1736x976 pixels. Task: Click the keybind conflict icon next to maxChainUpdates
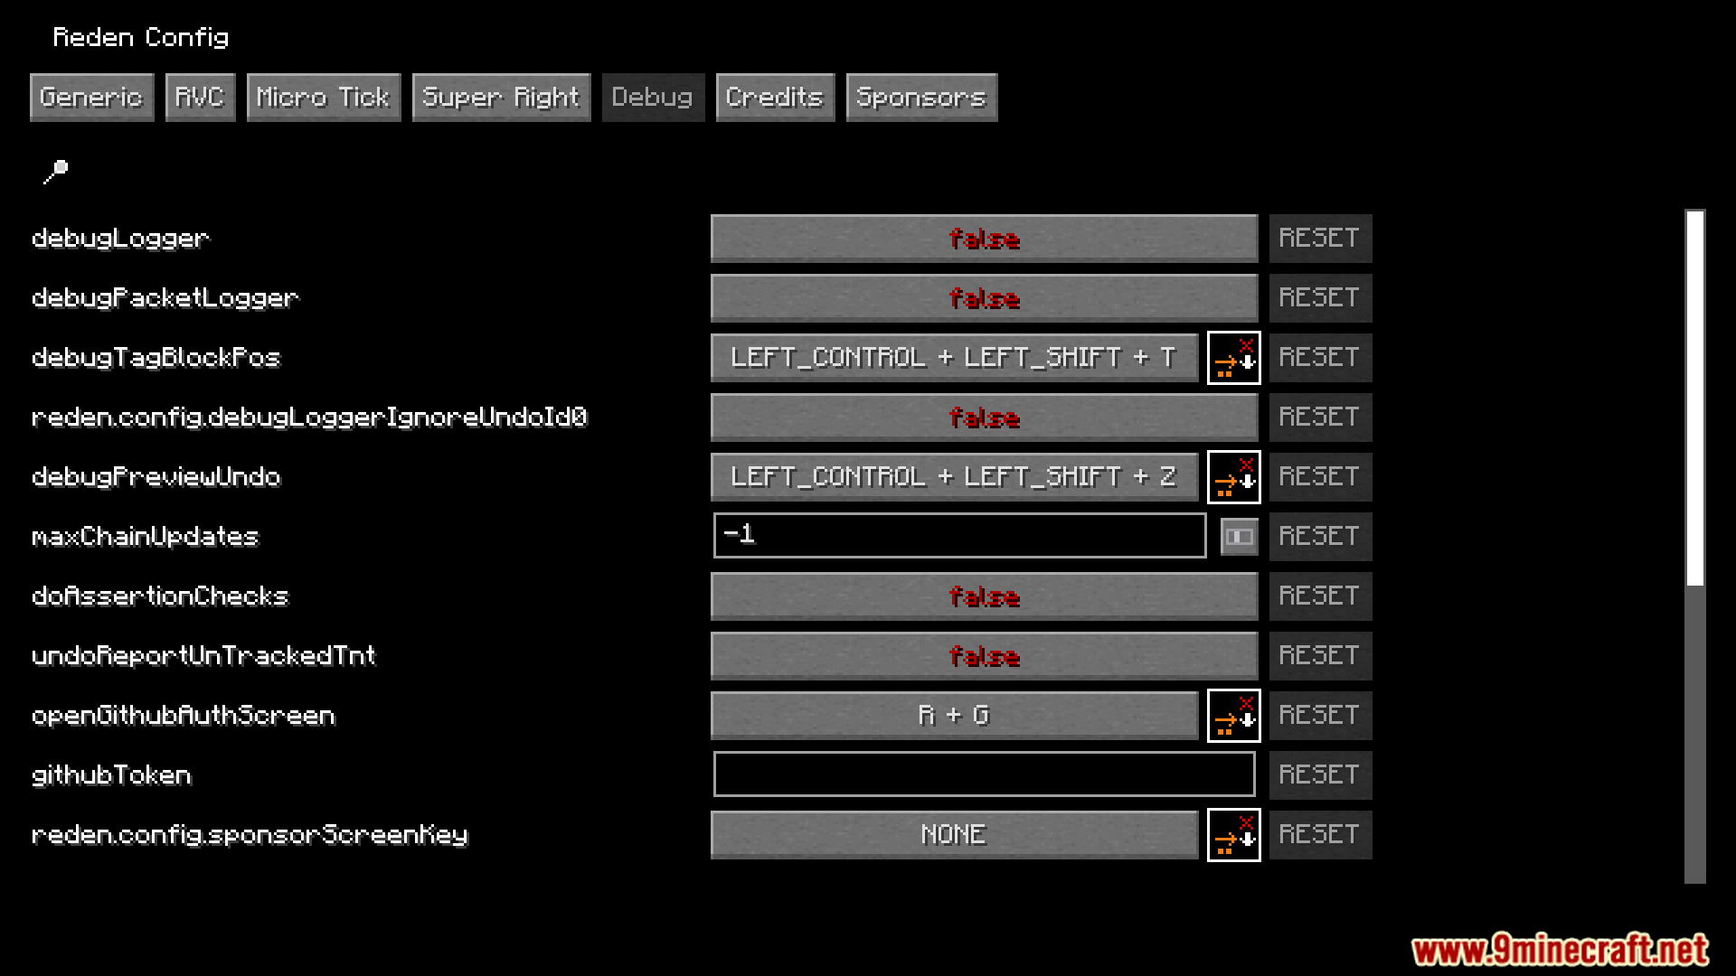(x=1236, y=536)
